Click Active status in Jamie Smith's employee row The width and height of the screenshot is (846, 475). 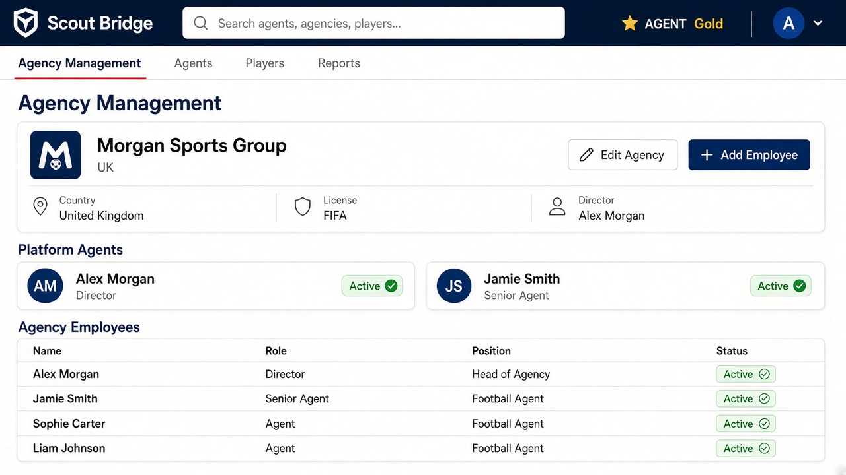click(x=746, y=398)
